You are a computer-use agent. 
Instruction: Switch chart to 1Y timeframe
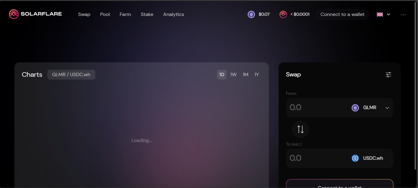pyautogui.click(x=257, y=75)
